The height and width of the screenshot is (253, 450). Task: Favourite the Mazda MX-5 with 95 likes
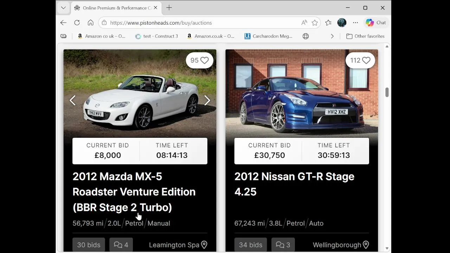click(x=200, y=60)
